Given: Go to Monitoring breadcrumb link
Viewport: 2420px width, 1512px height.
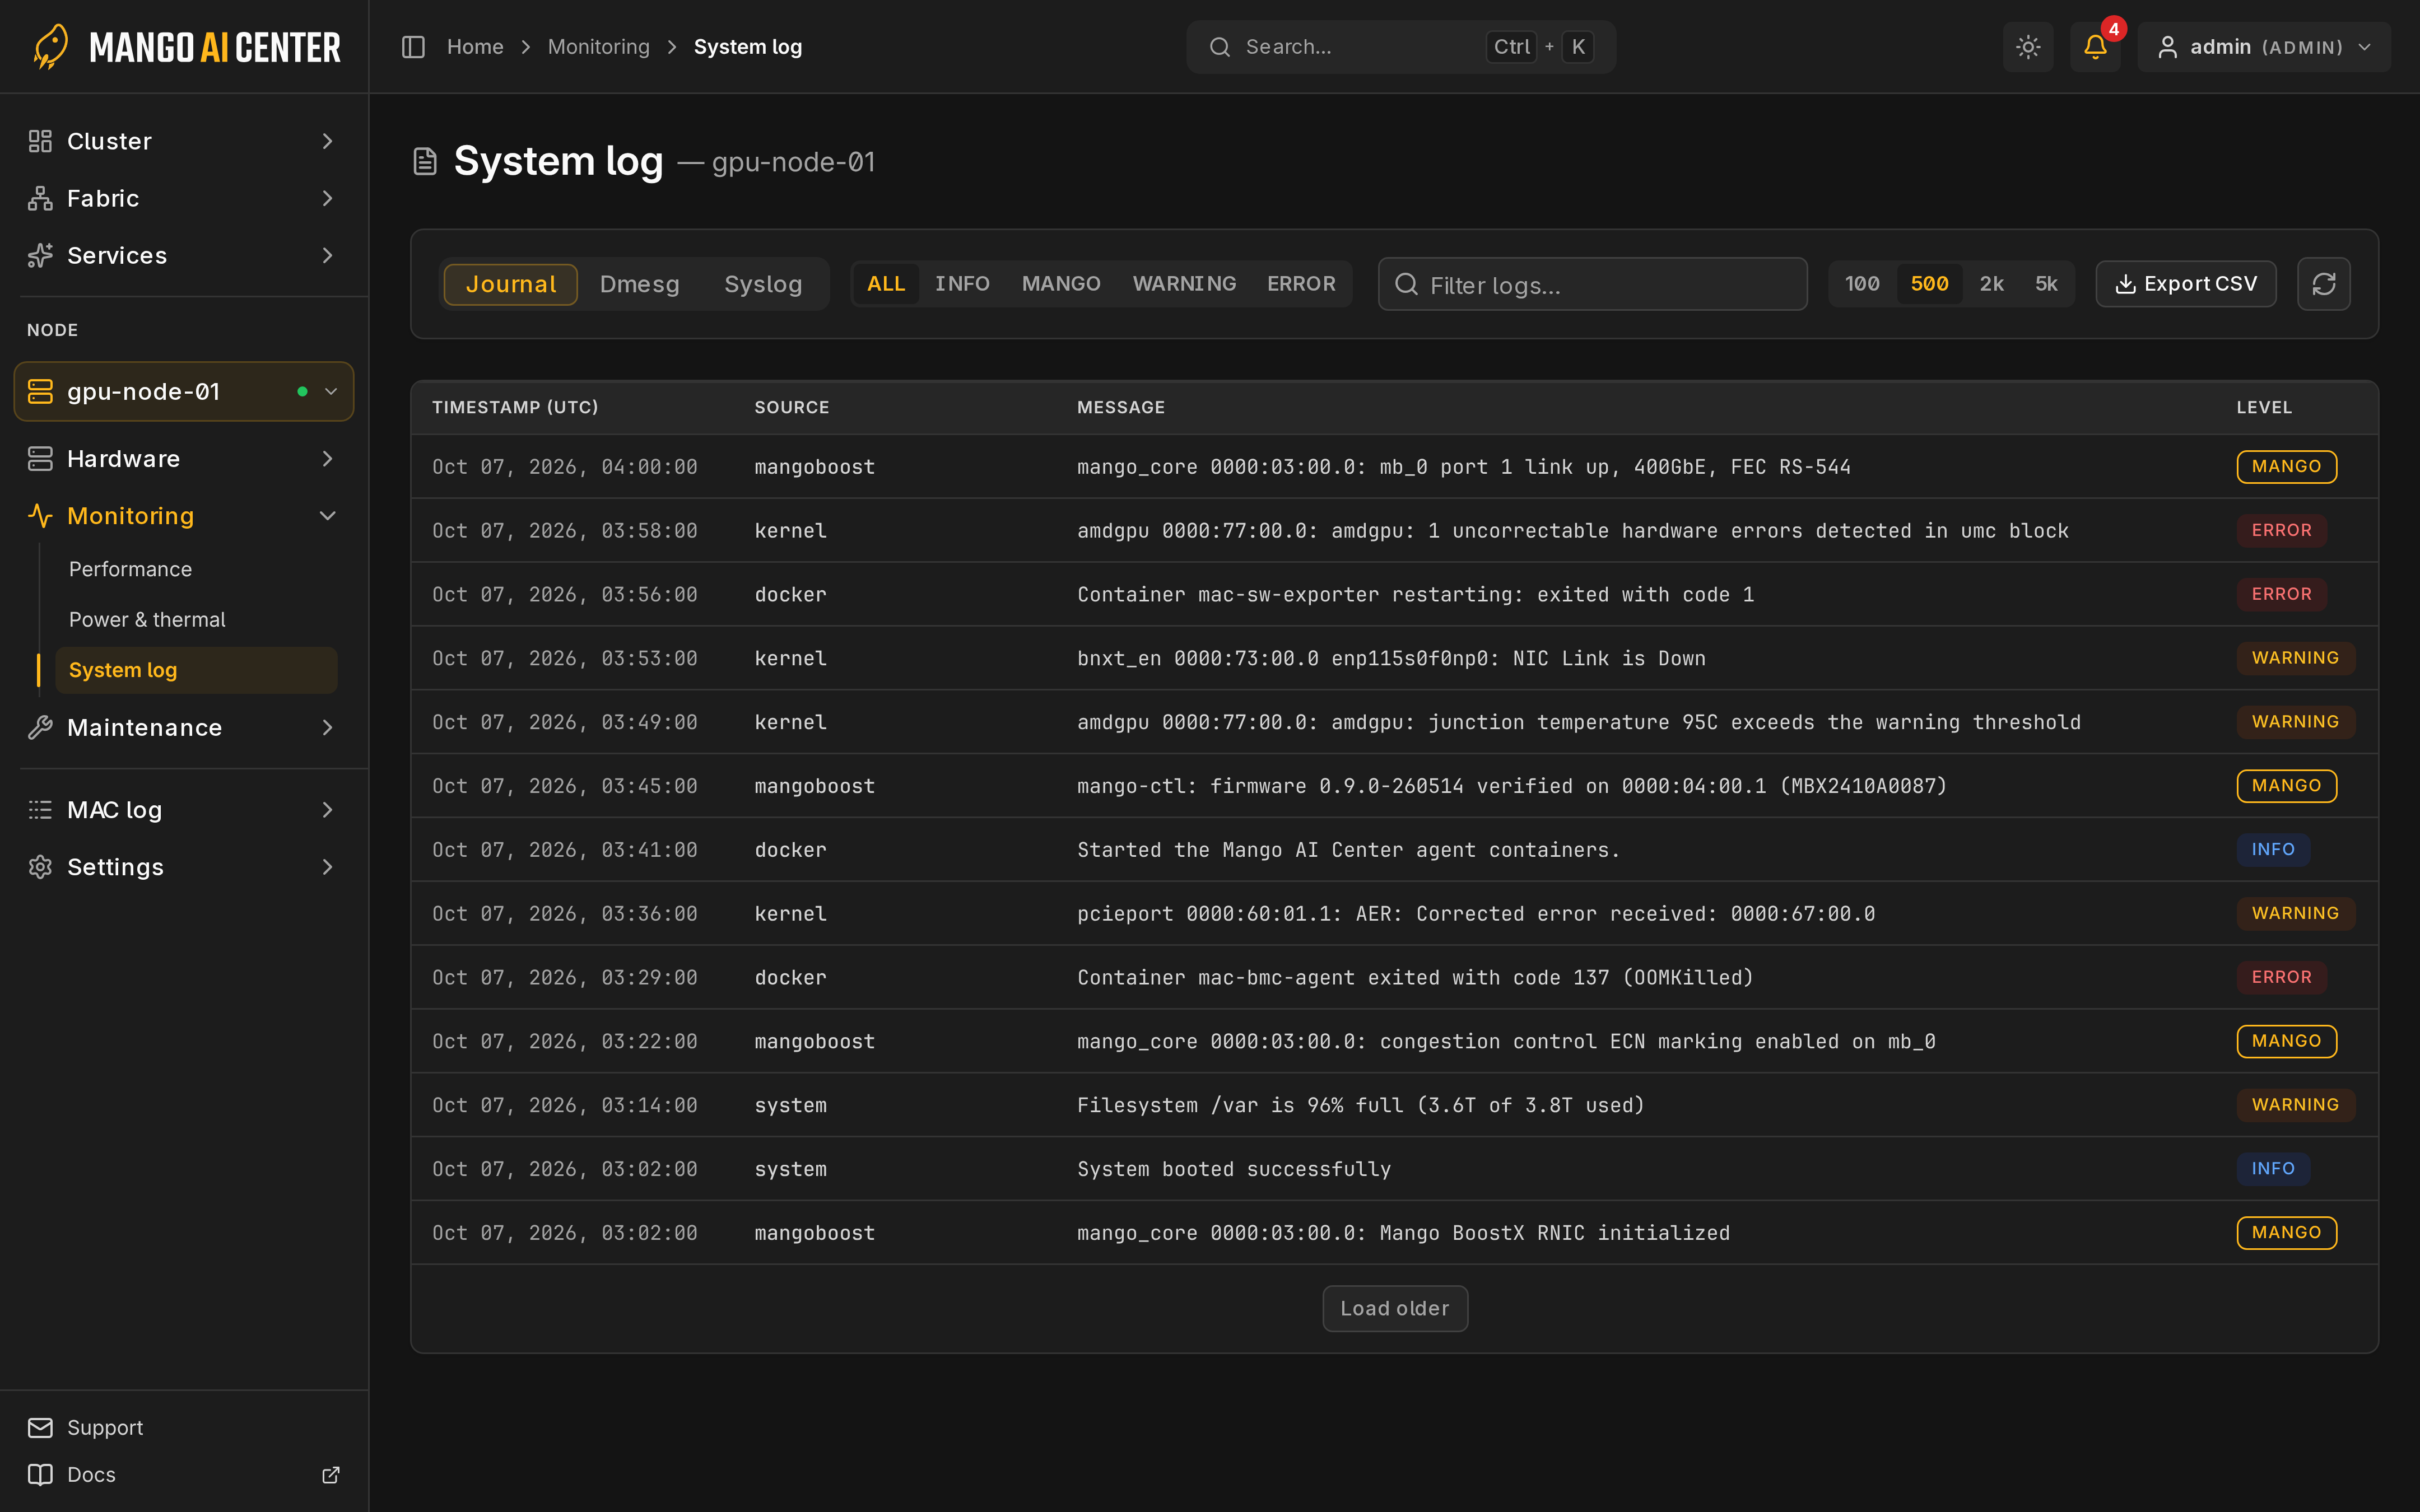Looking at the screenshot, I should [x=598, y=47].
